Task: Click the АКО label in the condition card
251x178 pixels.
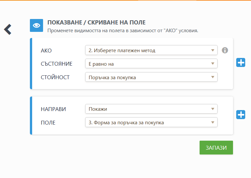Action: (46, 51)
